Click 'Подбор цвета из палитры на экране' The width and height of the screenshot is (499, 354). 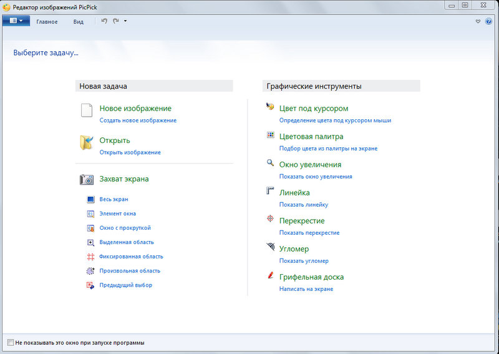pyautogui.click(x=328, y=149)
